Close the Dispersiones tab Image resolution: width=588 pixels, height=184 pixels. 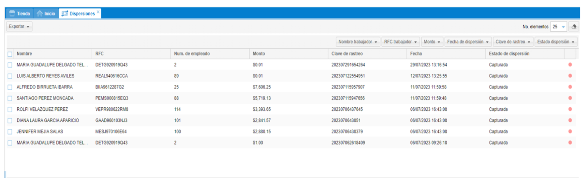tap(98, 12)
